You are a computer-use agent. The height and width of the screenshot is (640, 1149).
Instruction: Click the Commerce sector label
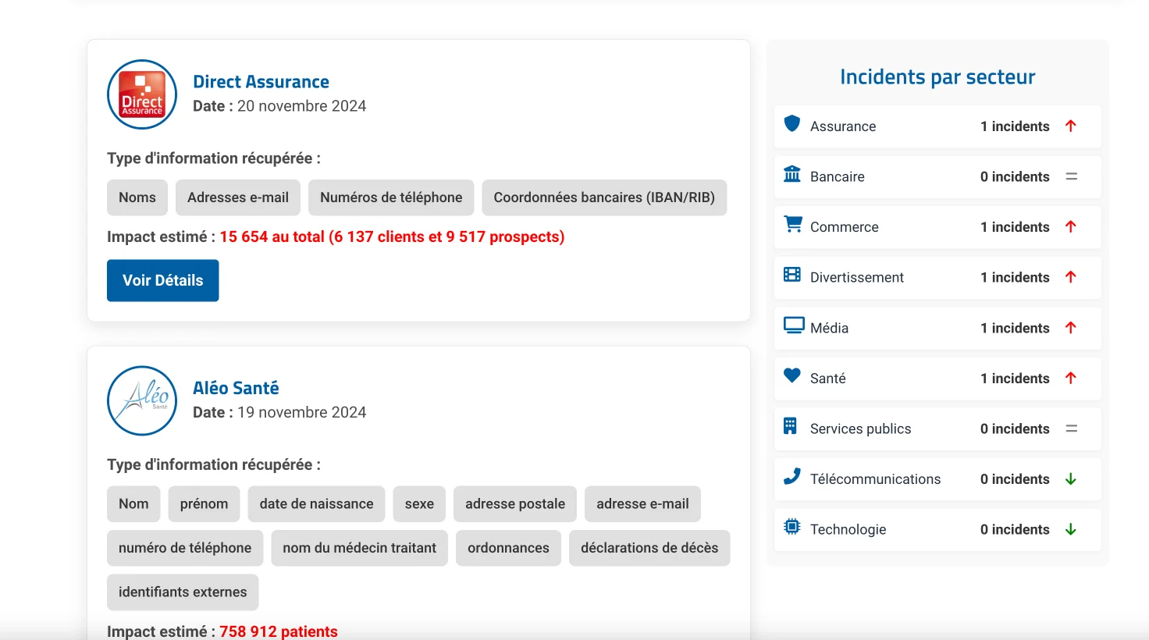click(x=845, y=227)
